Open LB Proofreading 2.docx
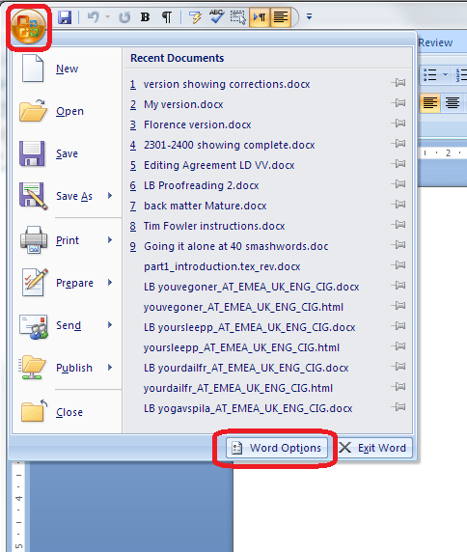467x552 pixels. tap(202, 185)
